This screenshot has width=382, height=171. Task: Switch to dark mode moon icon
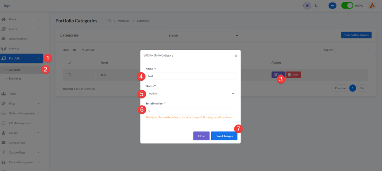click(316, 6)
